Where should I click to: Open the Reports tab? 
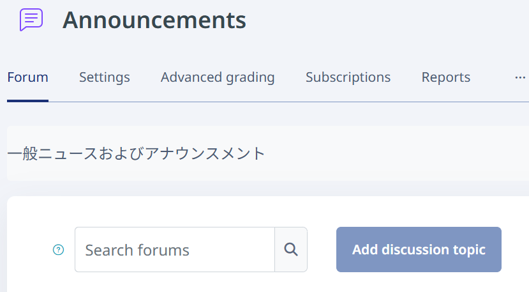[x=445, y=77]
